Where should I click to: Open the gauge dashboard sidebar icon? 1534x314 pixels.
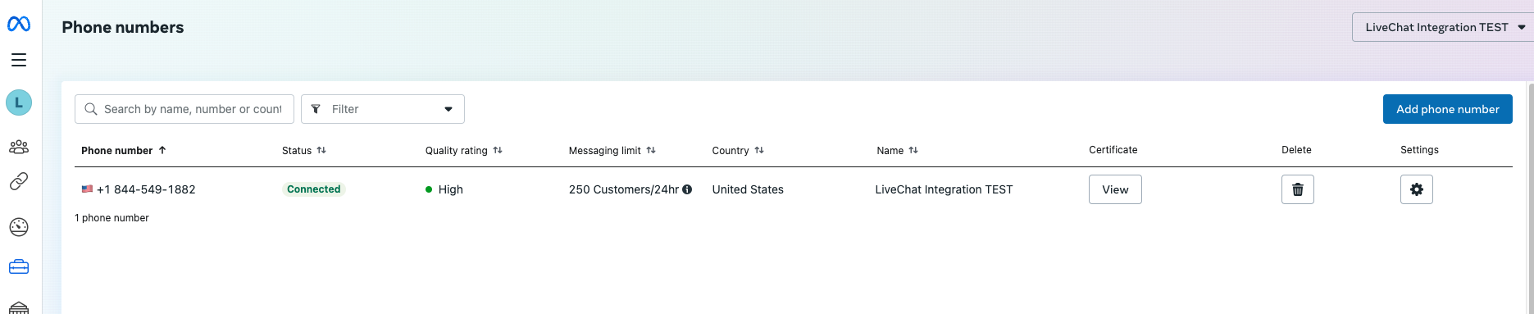coord(19,227)
